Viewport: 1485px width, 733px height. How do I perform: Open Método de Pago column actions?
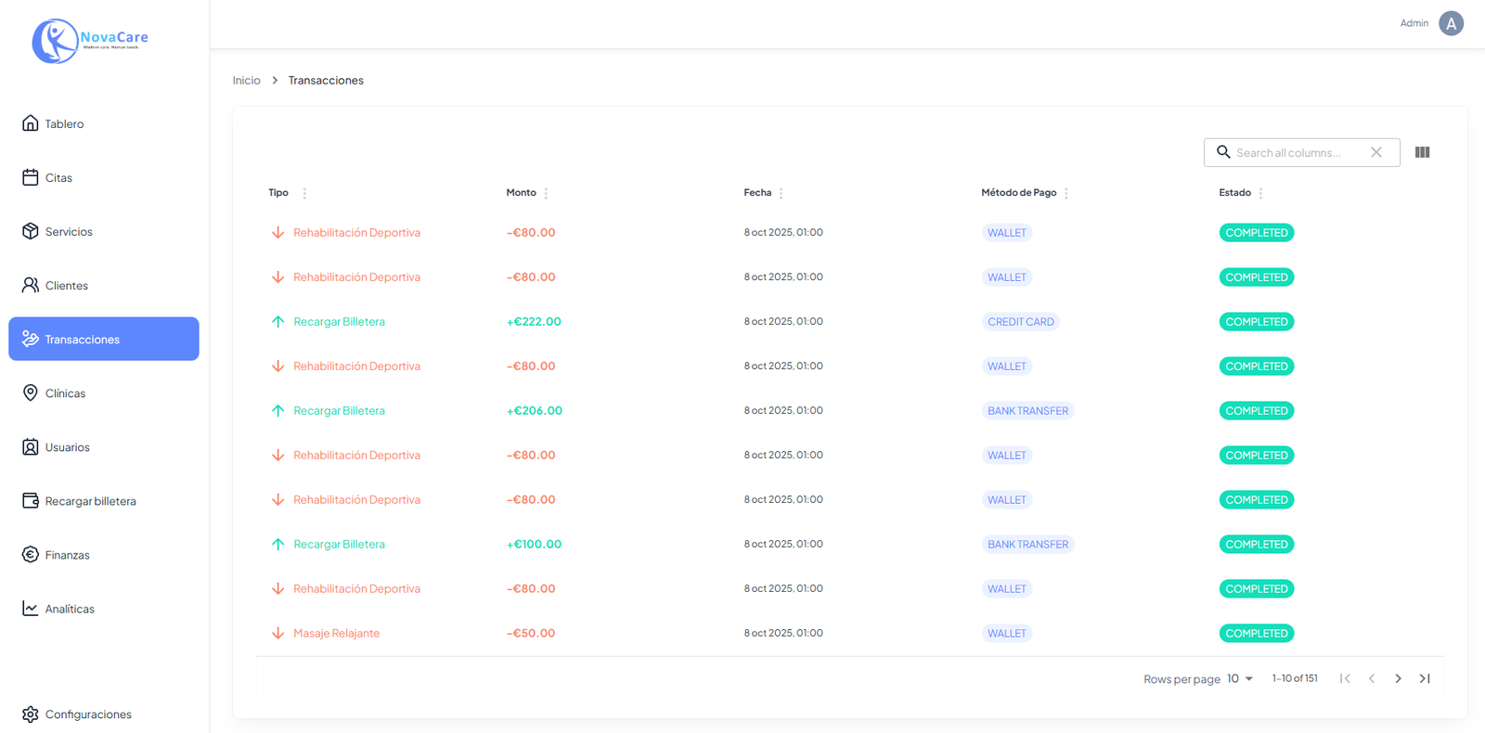(1066, 193)
